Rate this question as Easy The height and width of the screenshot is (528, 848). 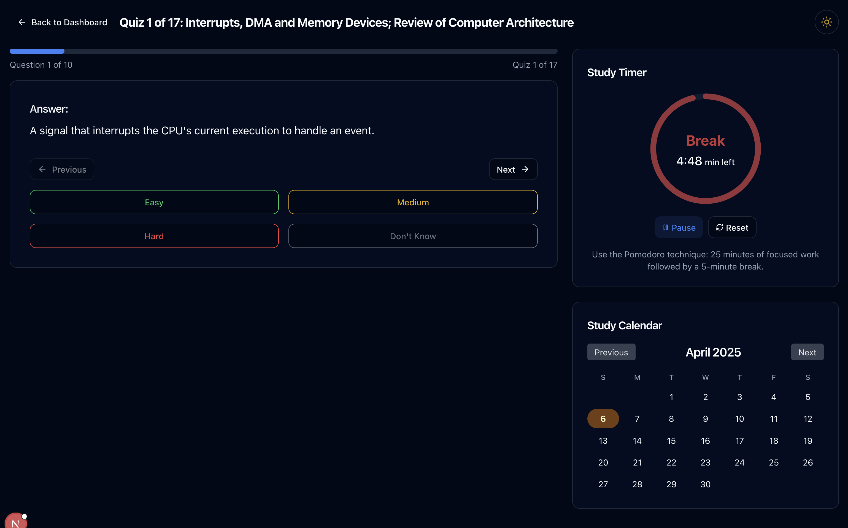[x=154, y=202]
